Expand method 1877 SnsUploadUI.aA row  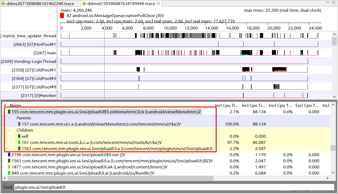[x=4, y=167]
